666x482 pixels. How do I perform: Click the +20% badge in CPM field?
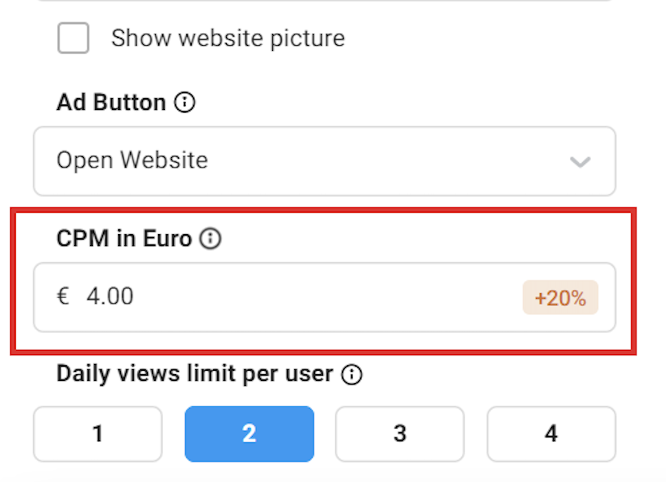coord(559,298)
